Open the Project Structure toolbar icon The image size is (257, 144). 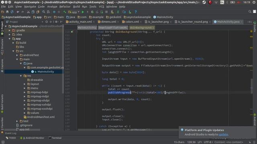coord(124,12)
